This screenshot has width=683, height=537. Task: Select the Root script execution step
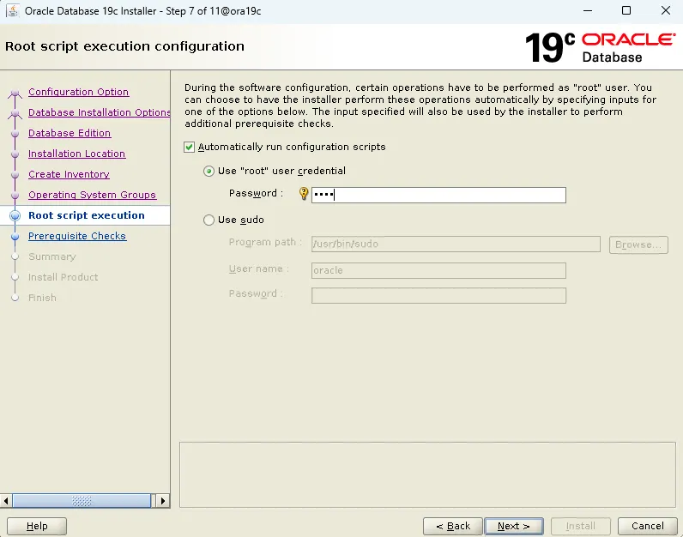tap(87, 215)
